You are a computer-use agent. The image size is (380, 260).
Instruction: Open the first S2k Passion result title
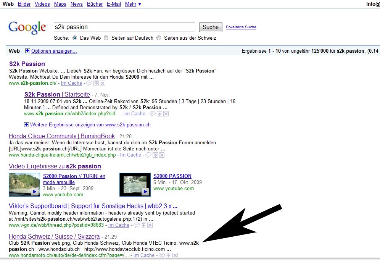click(x=27, y=64)
